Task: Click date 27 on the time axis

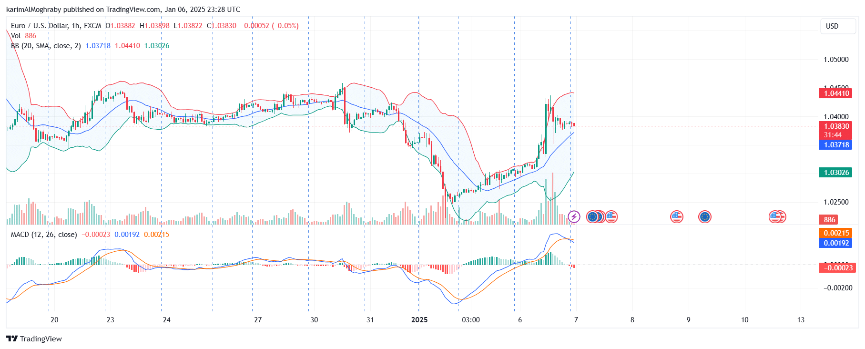Action: [258, 320]
